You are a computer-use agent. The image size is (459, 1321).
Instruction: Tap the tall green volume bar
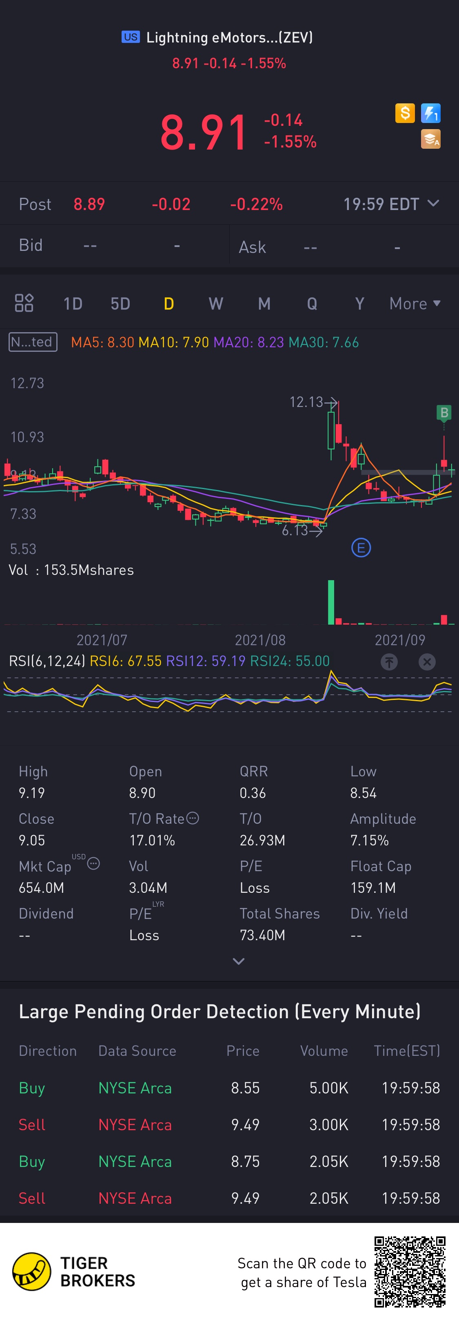(331, 602)
